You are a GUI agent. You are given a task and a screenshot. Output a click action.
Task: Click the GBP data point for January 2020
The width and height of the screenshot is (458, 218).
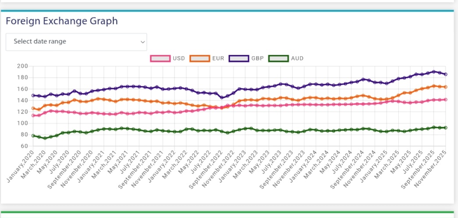[33, 95]
